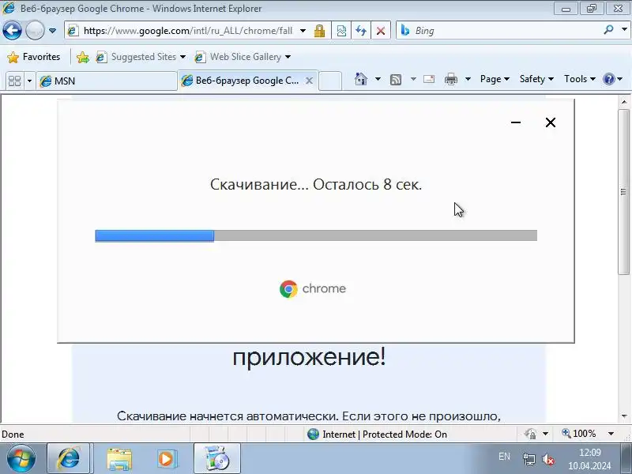Click the vertical scrollbar thumb

624,191
